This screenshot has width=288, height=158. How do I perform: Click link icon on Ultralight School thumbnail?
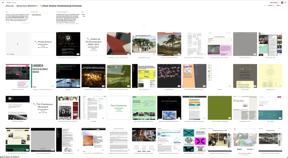tap(280, 86)
